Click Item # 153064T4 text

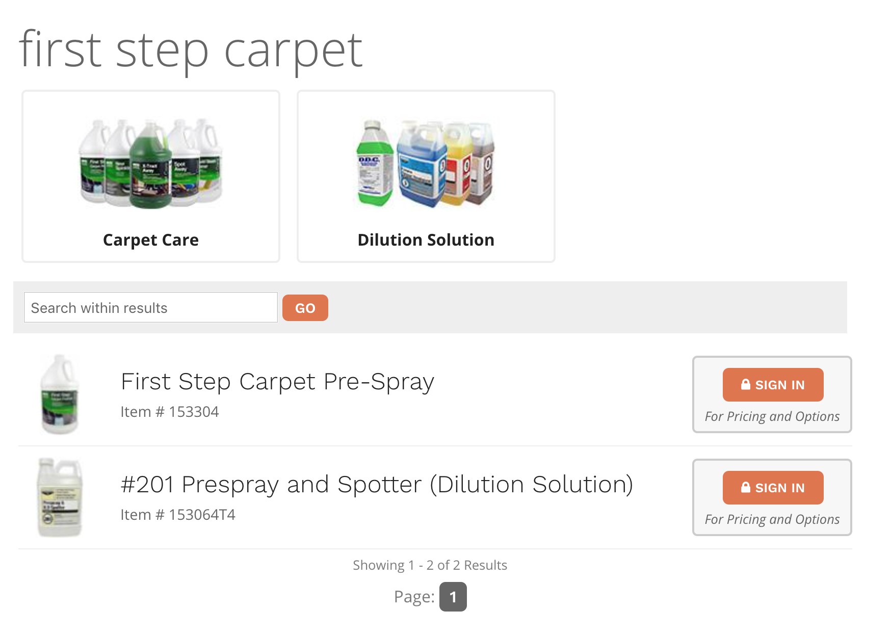[x=178, y=515]
